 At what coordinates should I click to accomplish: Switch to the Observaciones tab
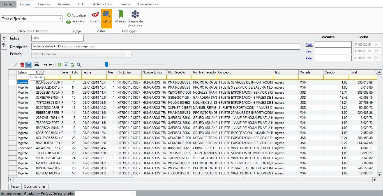[x=35, y=186]
